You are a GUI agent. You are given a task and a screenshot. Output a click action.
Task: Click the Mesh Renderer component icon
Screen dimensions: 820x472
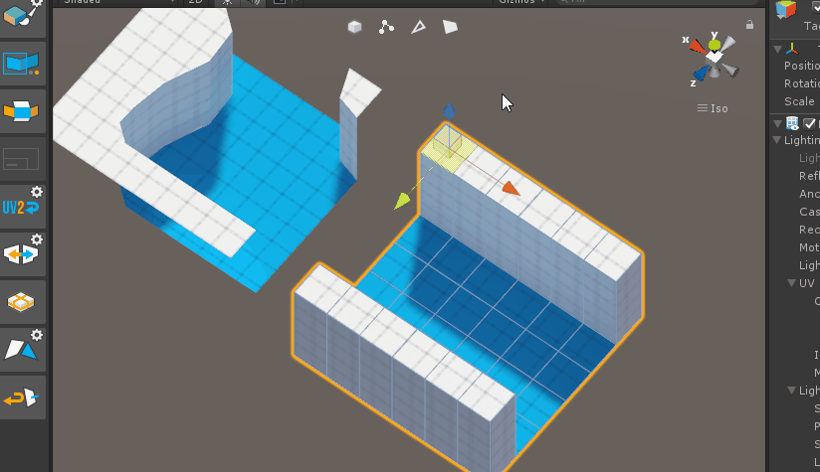click(x=792, y=123)
